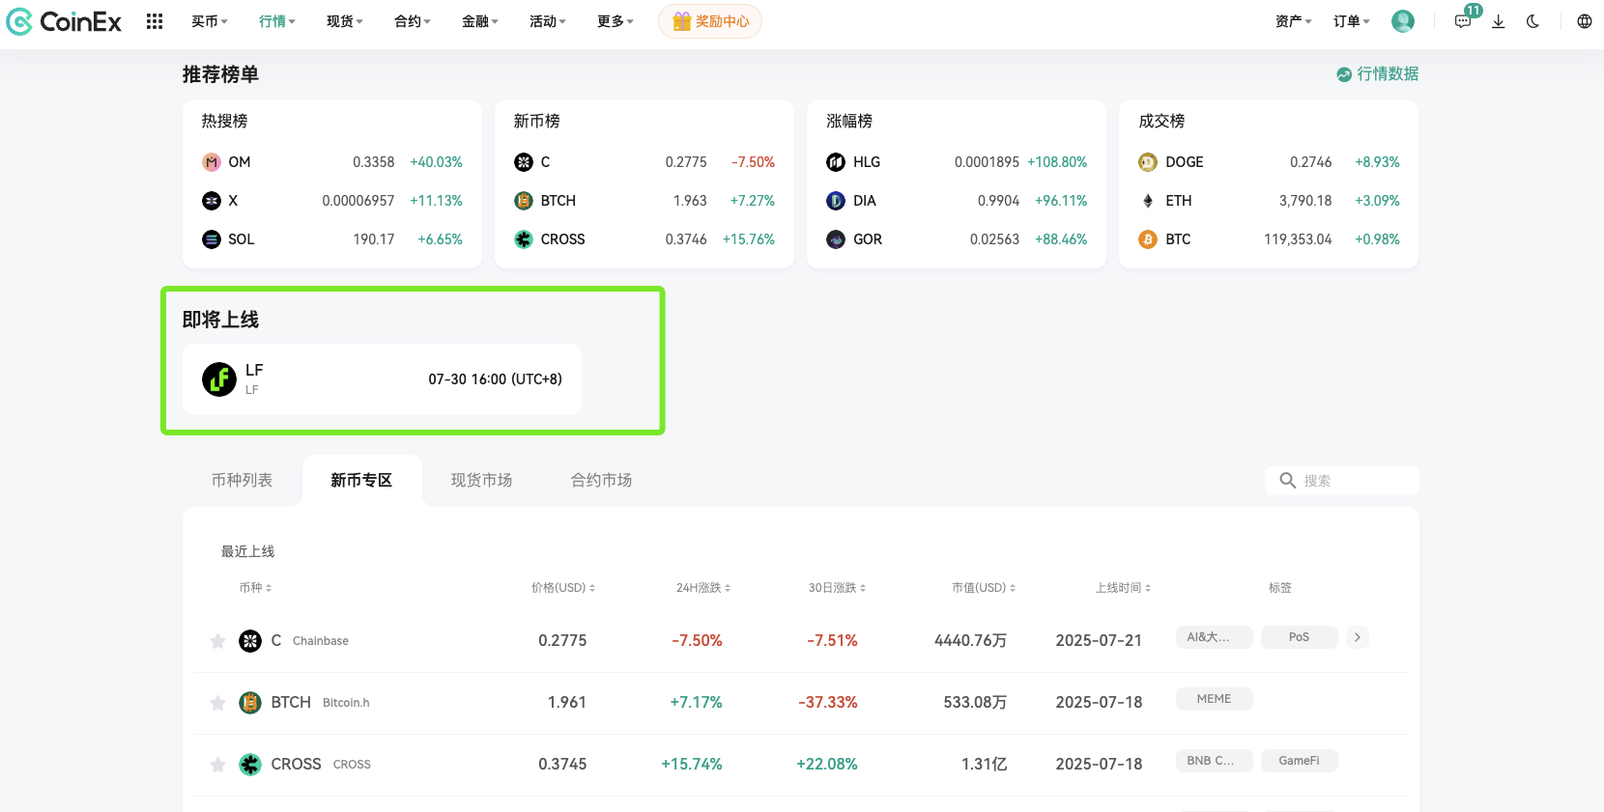The height and width of the screenshot is (812, 1604).
Task: Click the DOGE coin icon in 成交榜
Action: 1148,162
